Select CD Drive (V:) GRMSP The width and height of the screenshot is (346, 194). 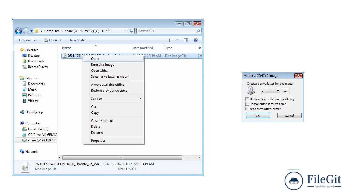(42, 135)
